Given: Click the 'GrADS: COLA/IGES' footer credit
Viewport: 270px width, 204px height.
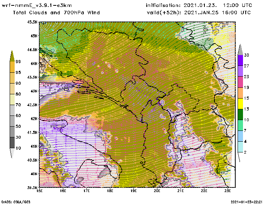Looking at the screenshot, I should click(x=16, y=202).
